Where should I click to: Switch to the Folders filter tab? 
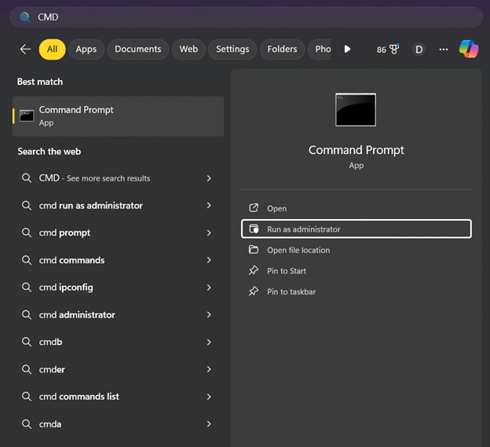point(282,49)
